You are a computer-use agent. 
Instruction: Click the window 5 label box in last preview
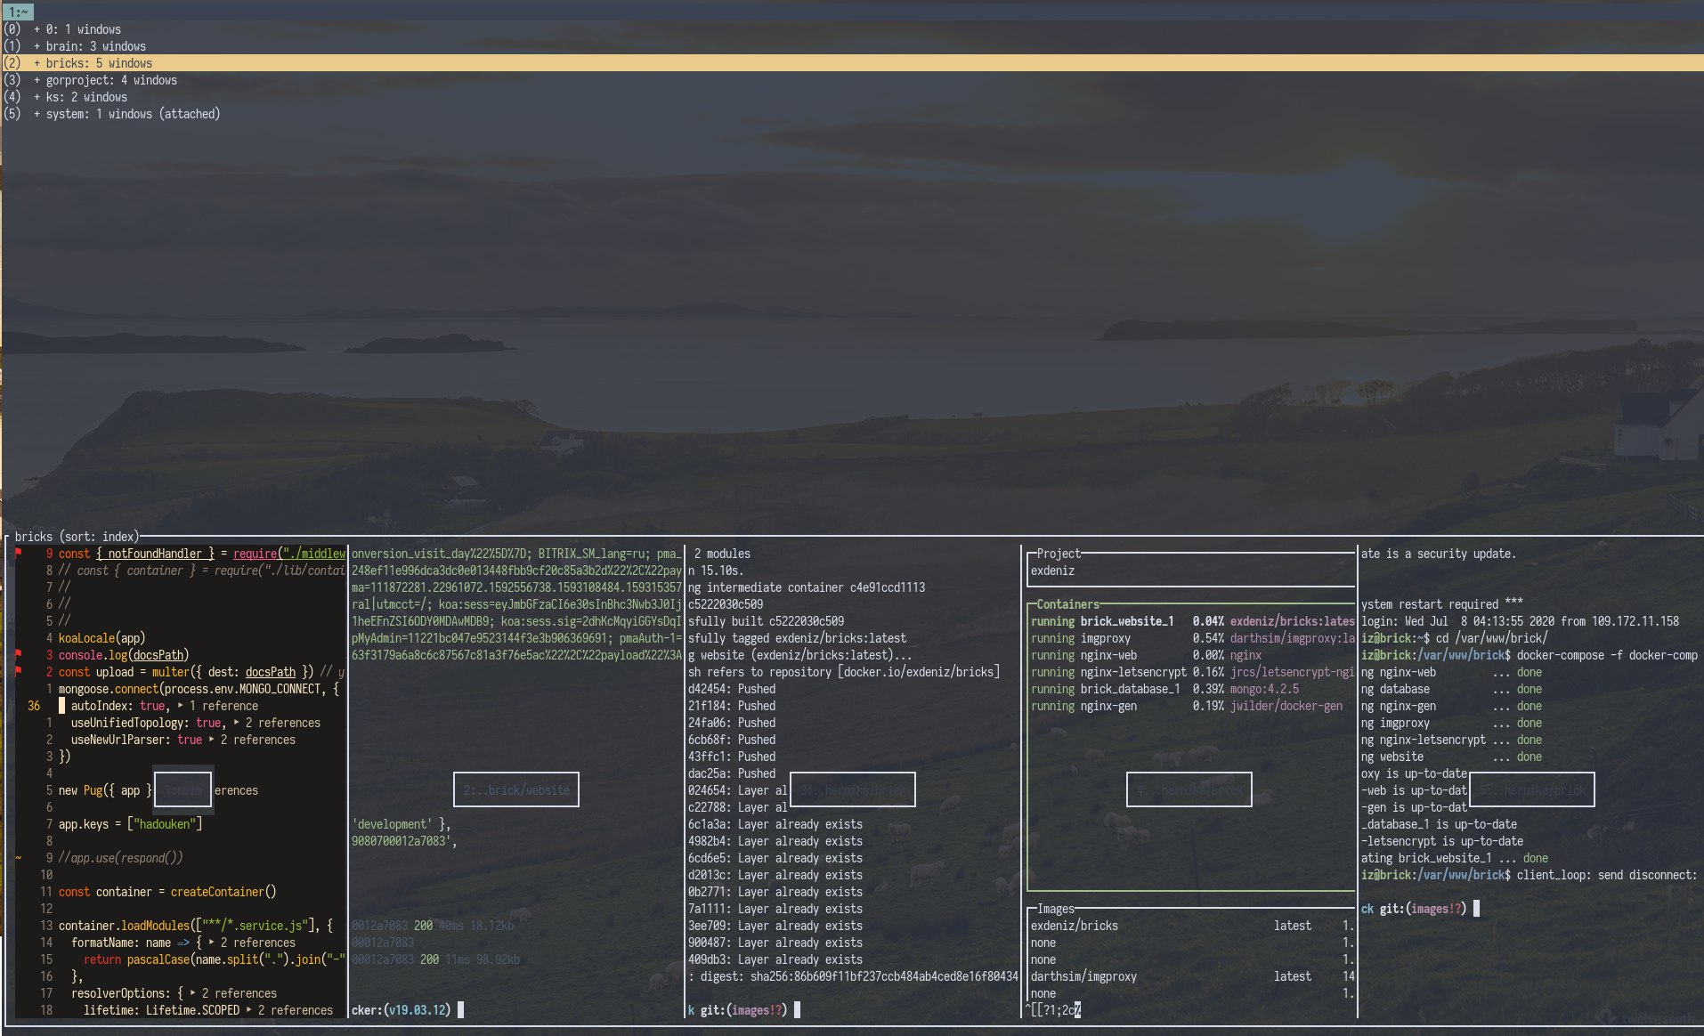pos(1532,789)
